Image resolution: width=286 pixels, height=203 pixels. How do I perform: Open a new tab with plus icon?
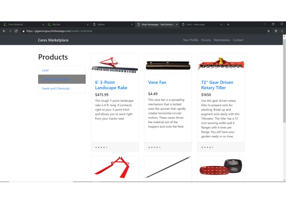tap(228, 24)
